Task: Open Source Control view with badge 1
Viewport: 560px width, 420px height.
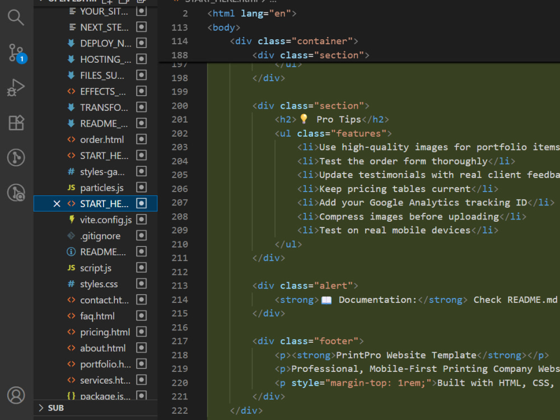Action: [x=17, y=53]
